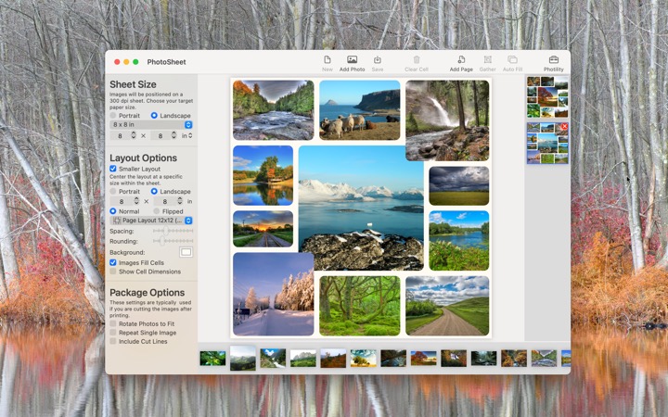668x417 pixels.
Task: Click the Clear Cell trash icon
Action: tap(417, 59)
